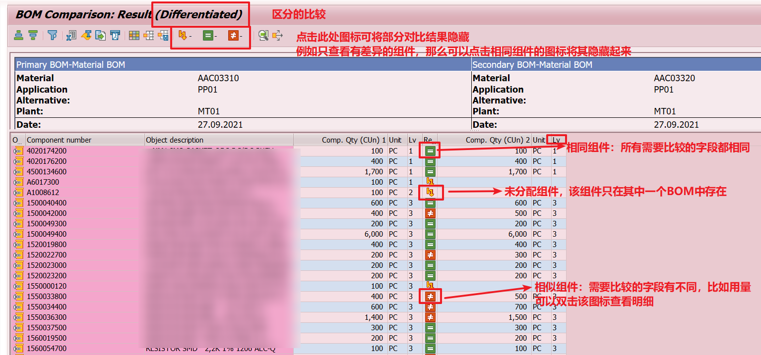Toggle unassigned components with yellow arrow icon

tap(183, 36)
